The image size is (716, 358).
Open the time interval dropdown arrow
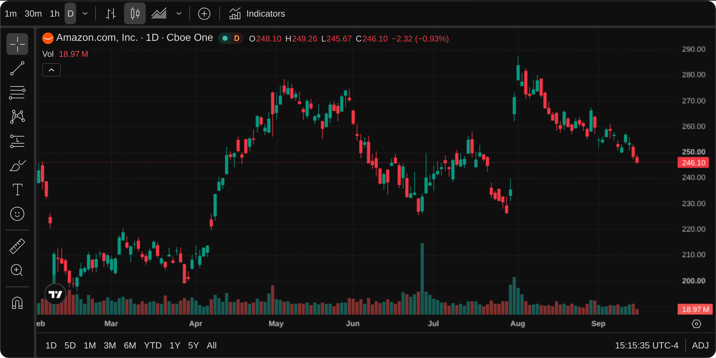click(85, 14)
